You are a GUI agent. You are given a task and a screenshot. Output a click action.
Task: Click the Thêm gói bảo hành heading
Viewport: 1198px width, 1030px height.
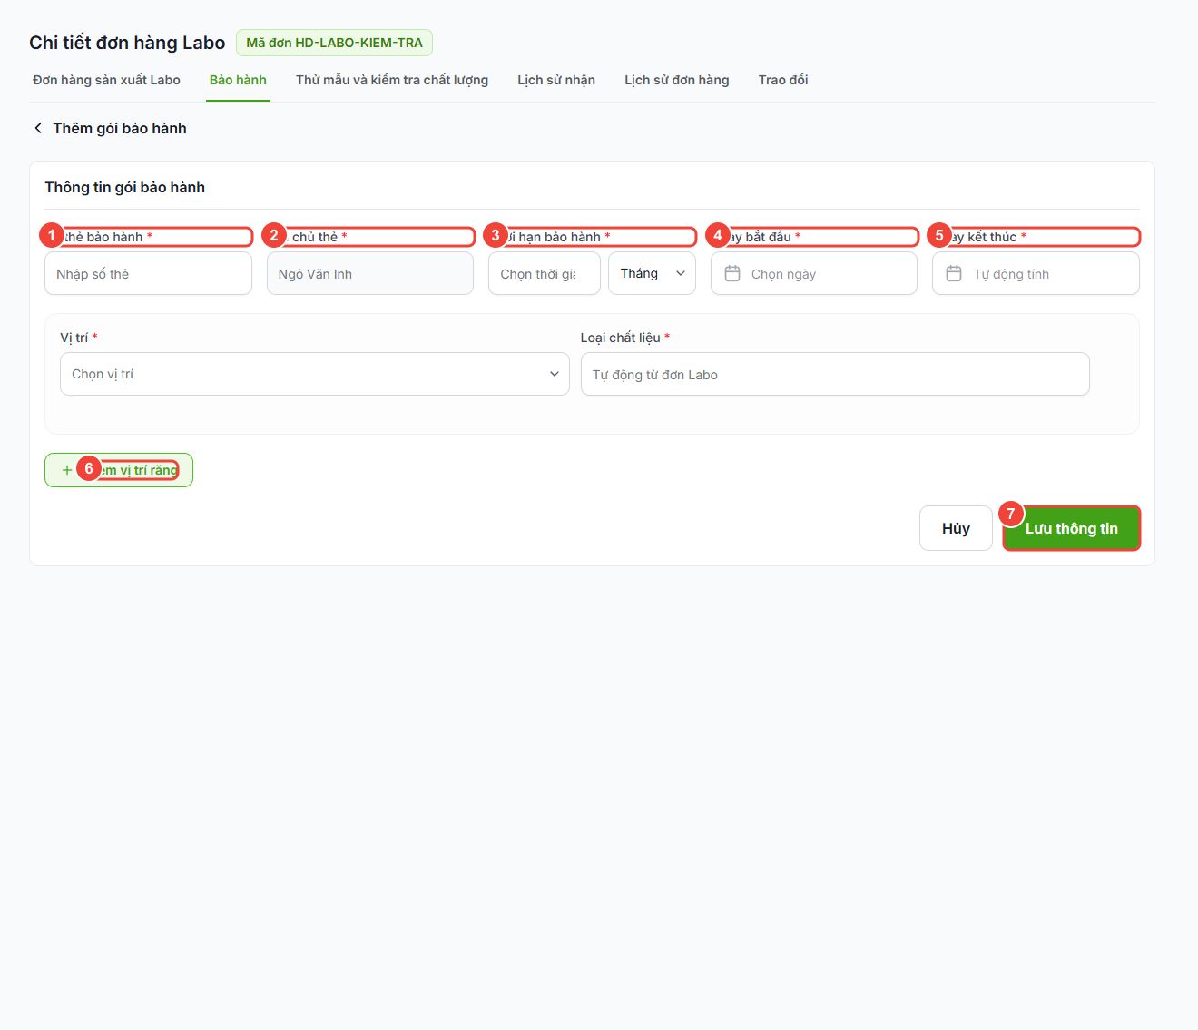[x=120, y=128]
